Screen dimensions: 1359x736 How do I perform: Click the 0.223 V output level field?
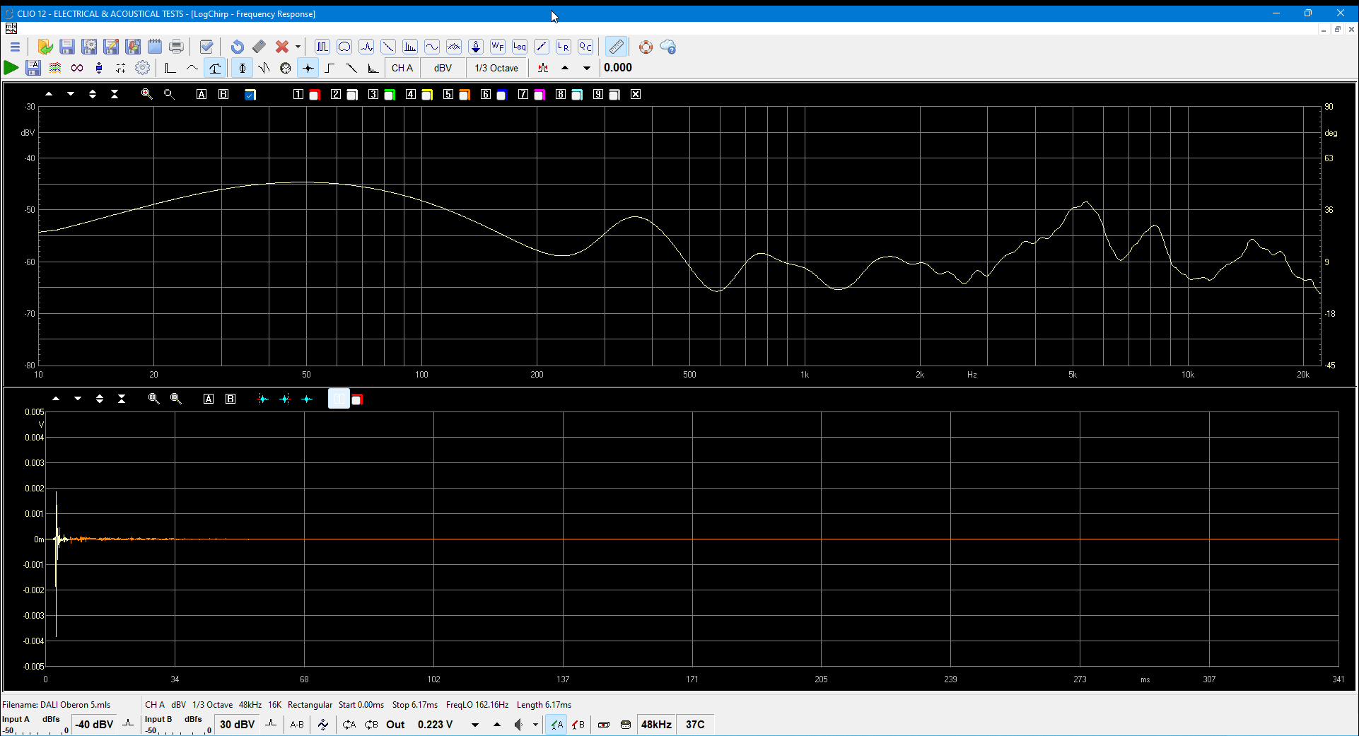(435, 725)
